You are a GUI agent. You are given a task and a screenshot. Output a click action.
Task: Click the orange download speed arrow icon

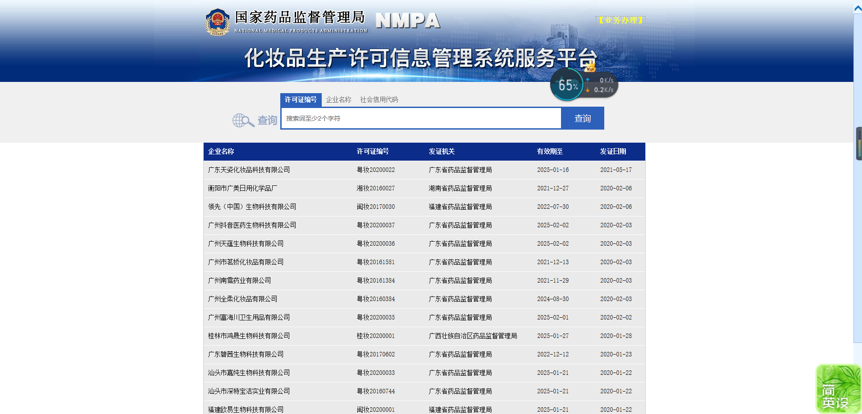588,90
